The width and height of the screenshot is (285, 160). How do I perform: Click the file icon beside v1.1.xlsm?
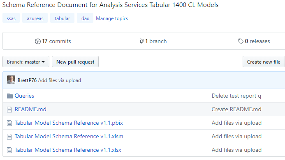9,137
